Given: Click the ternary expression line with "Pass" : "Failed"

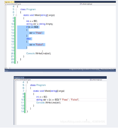Looking at the screenshot, I should tap(58, 100).
